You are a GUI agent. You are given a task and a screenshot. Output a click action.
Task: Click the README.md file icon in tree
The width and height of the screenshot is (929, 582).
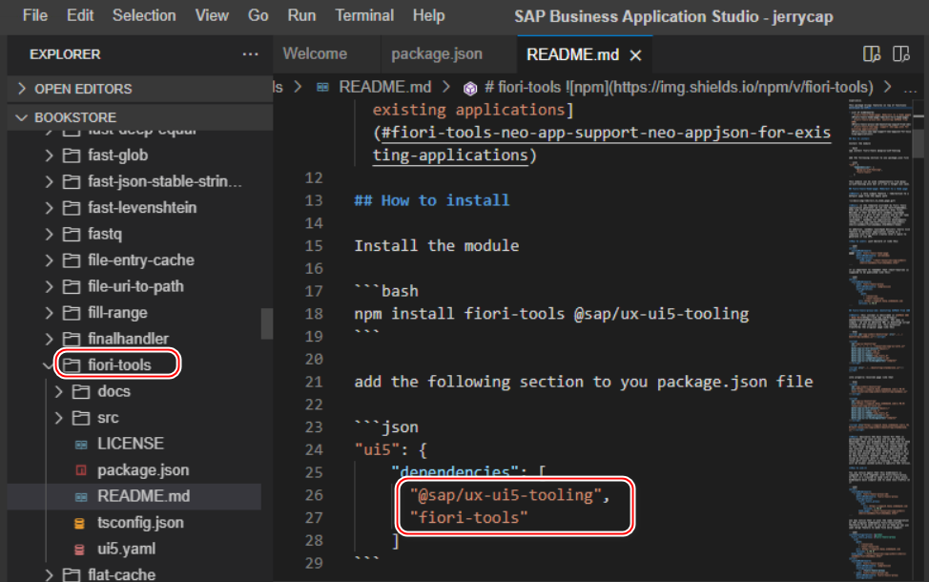click(x=81, y=497)
